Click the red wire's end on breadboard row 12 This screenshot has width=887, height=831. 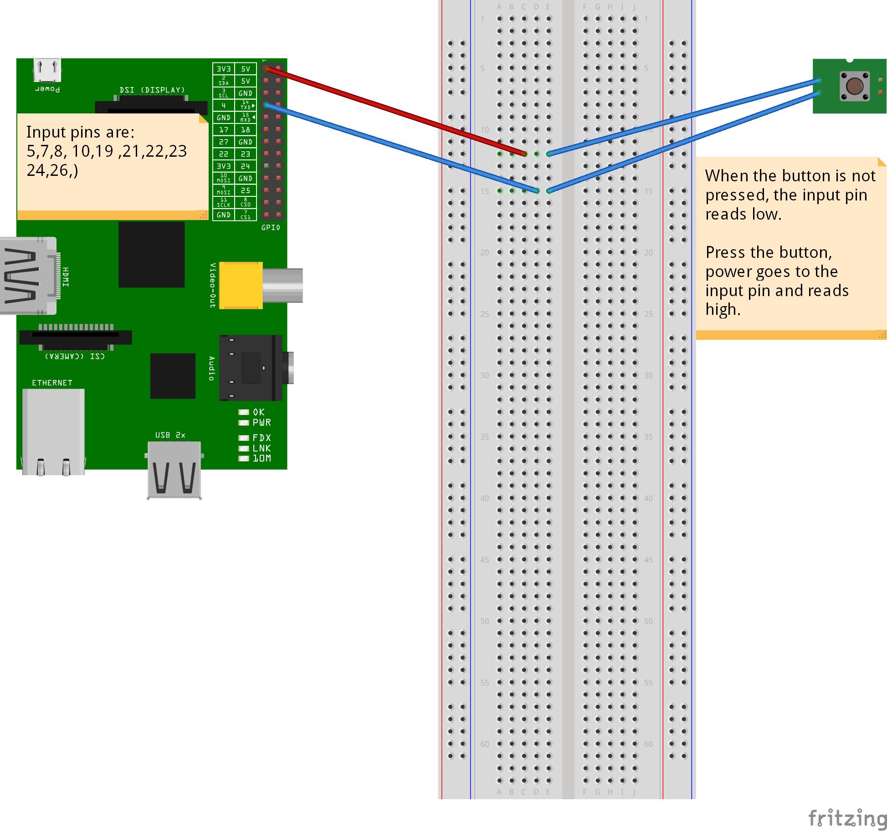tap(524, 154)
